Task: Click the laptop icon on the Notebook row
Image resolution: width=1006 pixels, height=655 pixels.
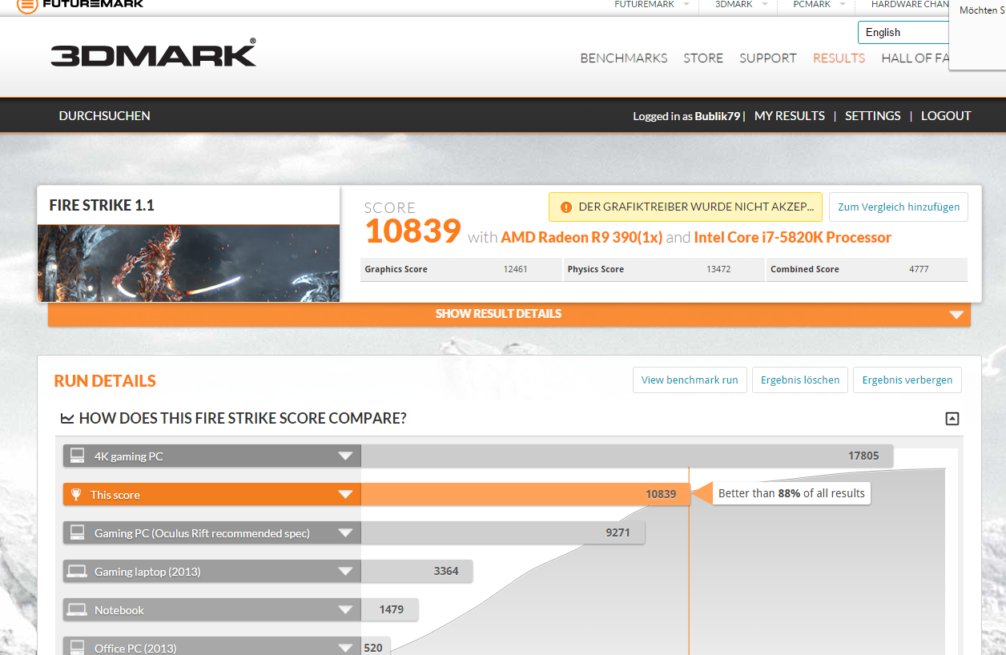Action: pyautogui.click(x=78, y=609)
